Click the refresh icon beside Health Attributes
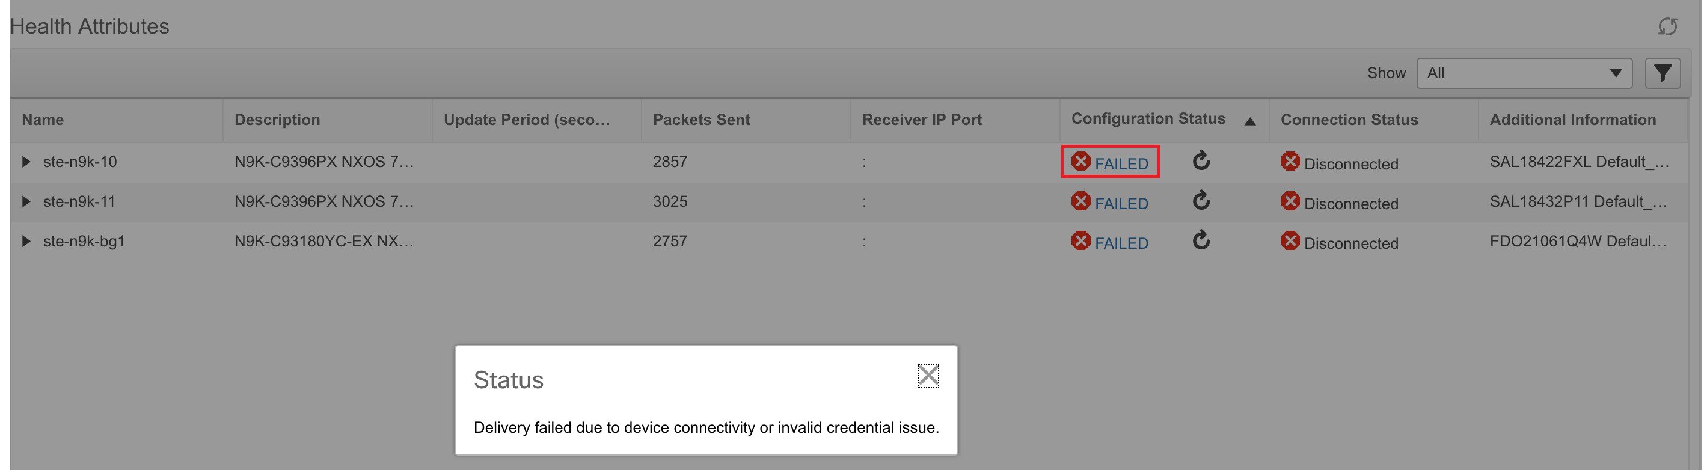 pos(1667,26)
